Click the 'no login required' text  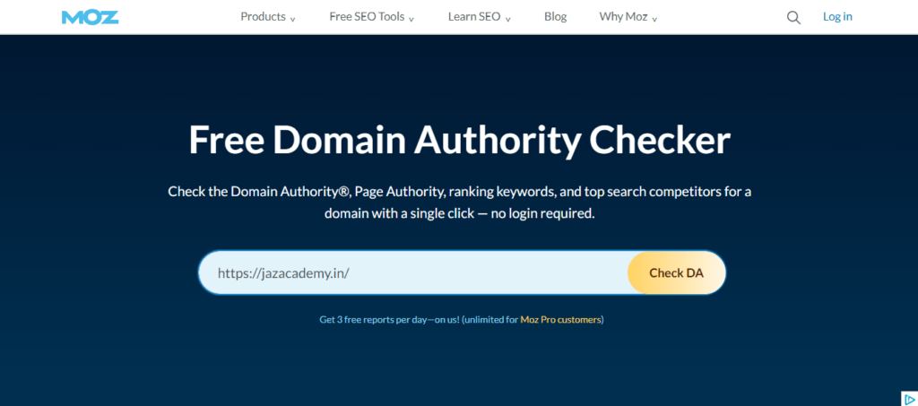[x=544, y=215]
